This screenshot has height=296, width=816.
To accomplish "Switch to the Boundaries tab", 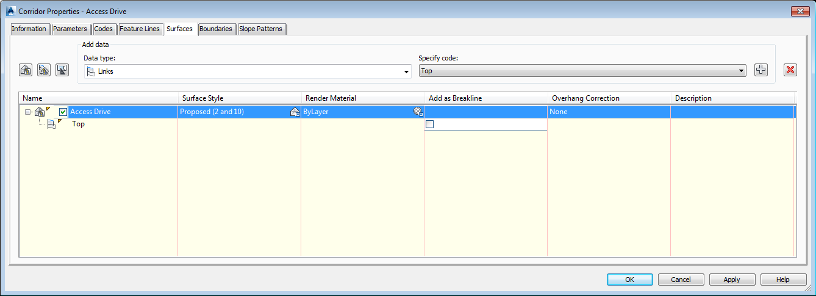I will tap(216, 29).
